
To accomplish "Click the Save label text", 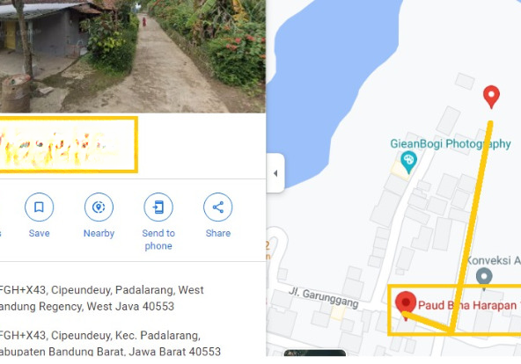I will 40,233.
